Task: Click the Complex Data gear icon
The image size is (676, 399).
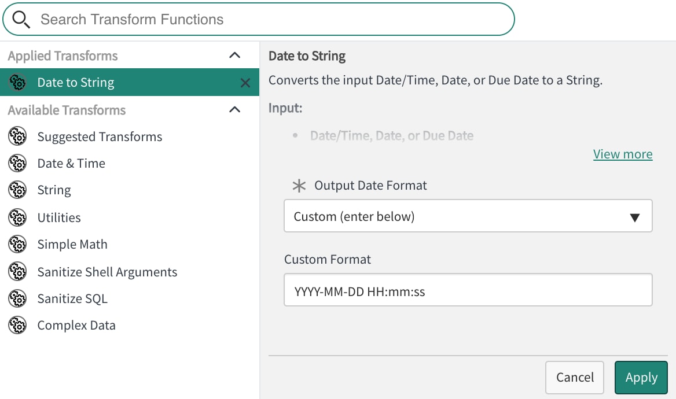Action: point(17,325)
